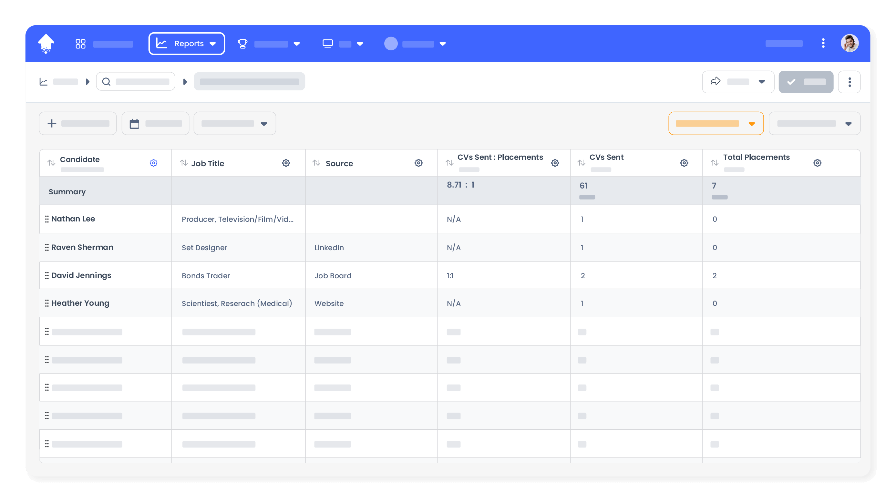Click the plus icon to add item
Image resolution: width=896 pixels, height=502 pixels.
tap(51, 123)
